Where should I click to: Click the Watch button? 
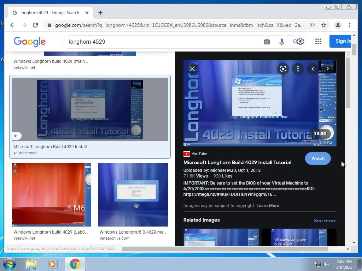click(318, 158)
